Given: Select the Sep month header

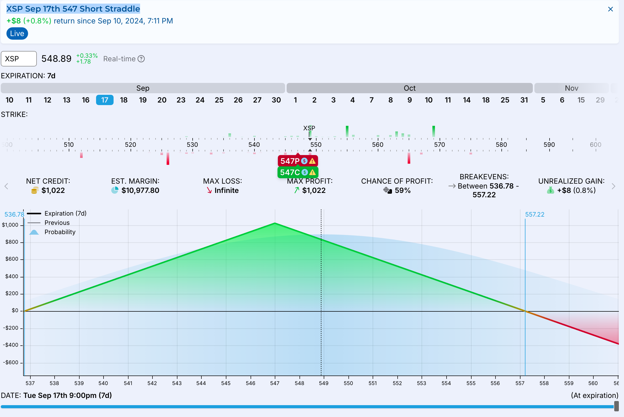Looking at the screenshot, I should pyautogui.click(x=143, y=88).
